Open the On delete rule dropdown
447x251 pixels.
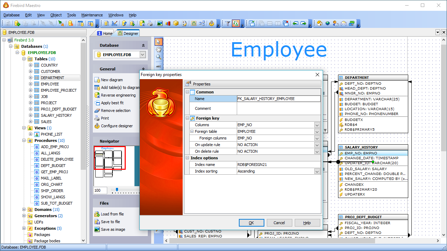pyautogui.click(x=317, y=151)
